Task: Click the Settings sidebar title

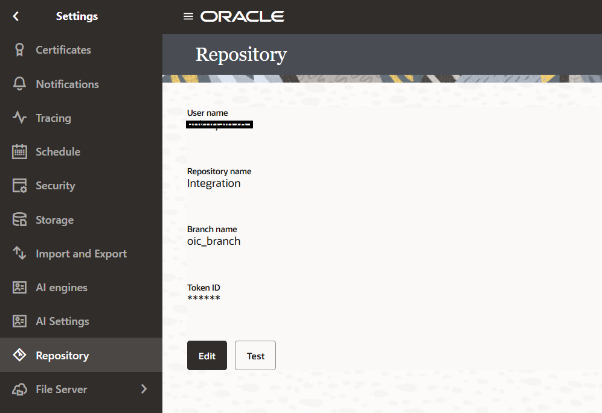Action: click(x=77, y=16)
